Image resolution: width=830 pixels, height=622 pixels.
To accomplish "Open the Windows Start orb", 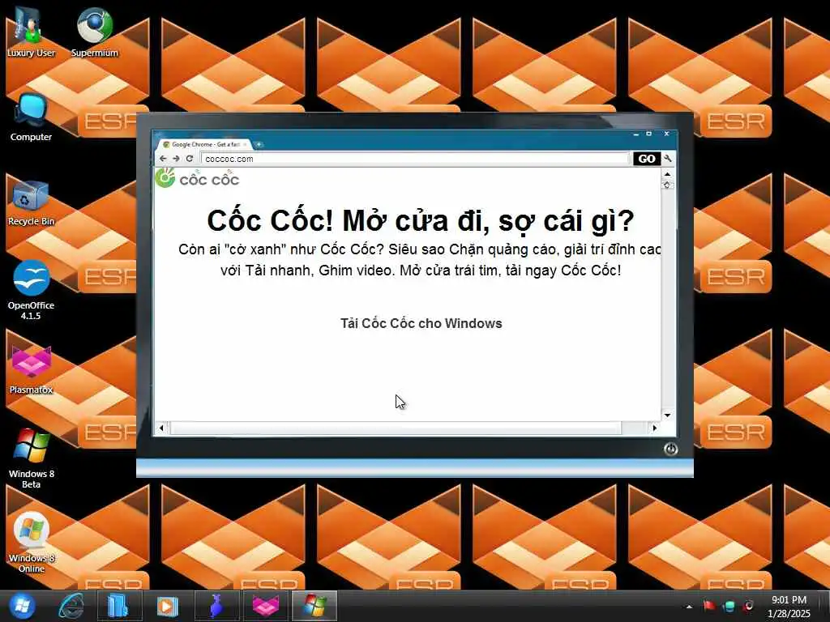I will pyautogui.click(x=22, y=606).
